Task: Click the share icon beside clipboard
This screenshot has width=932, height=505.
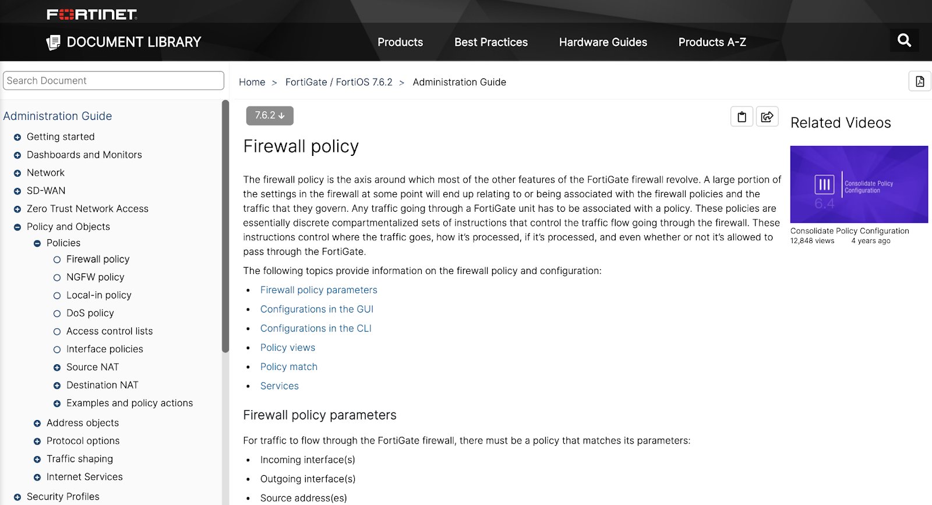Action: 767,117
